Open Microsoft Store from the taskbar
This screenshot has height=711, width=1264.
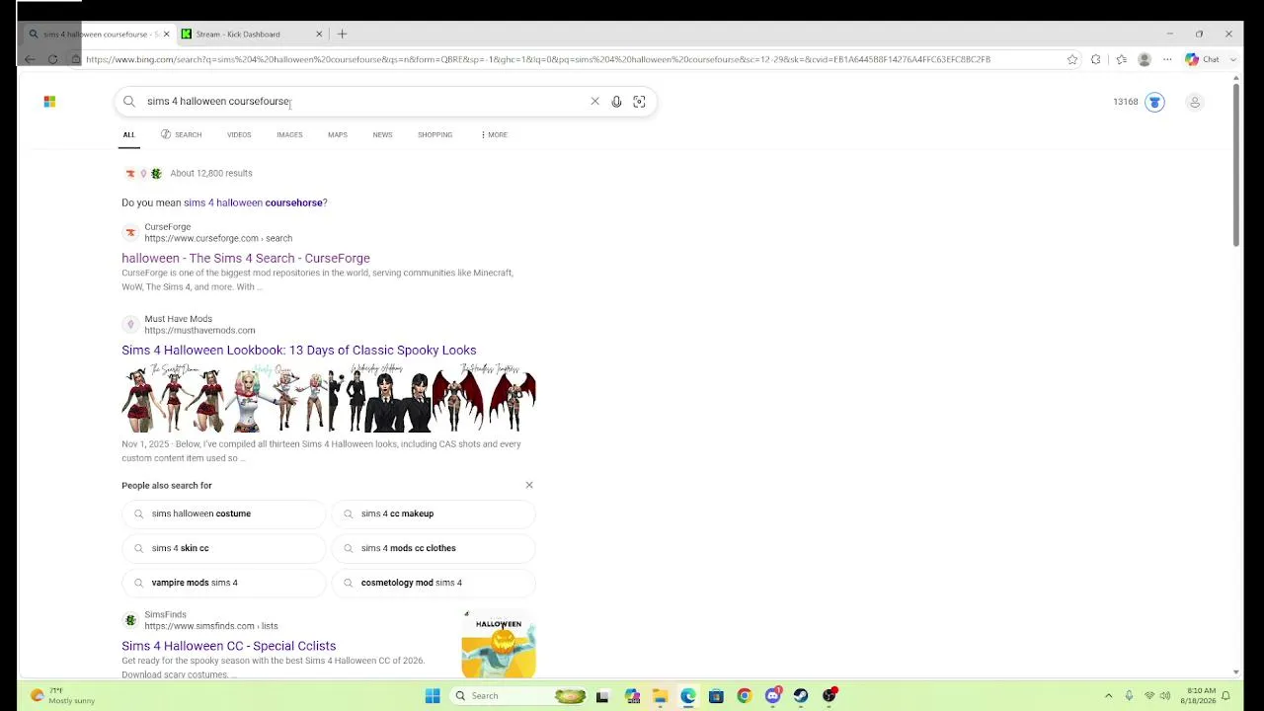[x=716, y=696]
